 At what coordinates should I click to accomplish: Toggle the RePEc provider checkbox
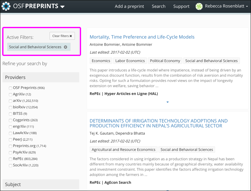coord(10,159)
